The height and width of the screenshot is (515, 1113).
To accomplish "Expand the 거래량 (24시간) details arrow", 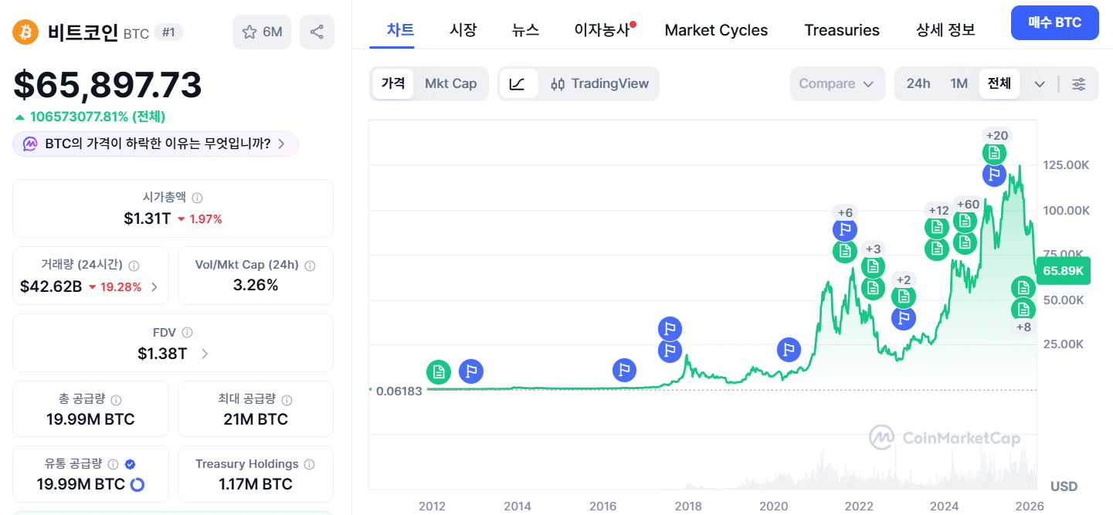I will (154, 287).
